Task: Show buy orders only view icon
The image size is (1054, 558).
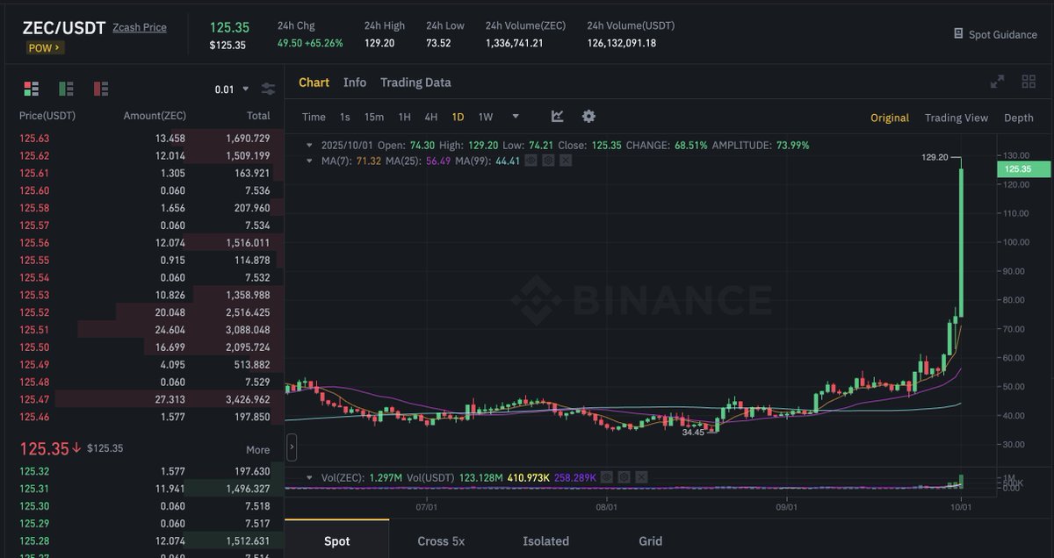Action: coord(66,89)
